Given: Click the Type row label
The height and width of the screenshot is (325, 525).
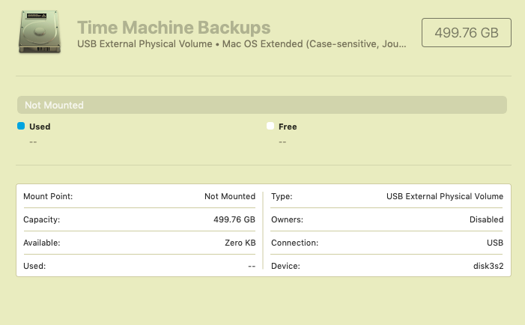Looking at the screenshot, I should 282,196.
